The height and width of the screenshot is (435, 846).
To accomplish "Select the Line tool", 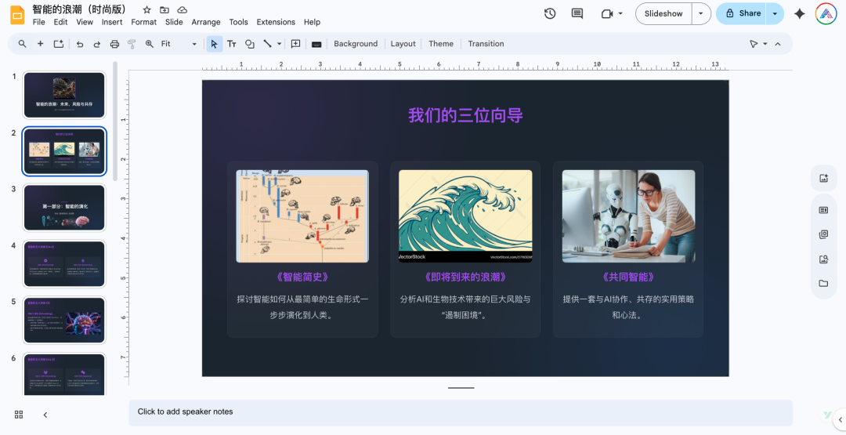I will point(267,44).
